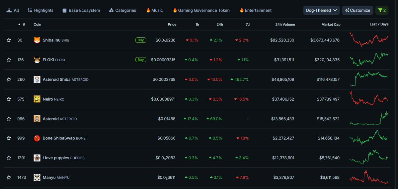Click the Asteroid Shiba coin logo

[x=37, y=79]
